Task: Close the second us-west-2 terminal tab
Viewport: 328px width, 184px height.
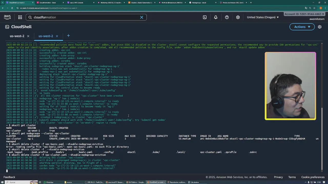Action: (57, 36)
